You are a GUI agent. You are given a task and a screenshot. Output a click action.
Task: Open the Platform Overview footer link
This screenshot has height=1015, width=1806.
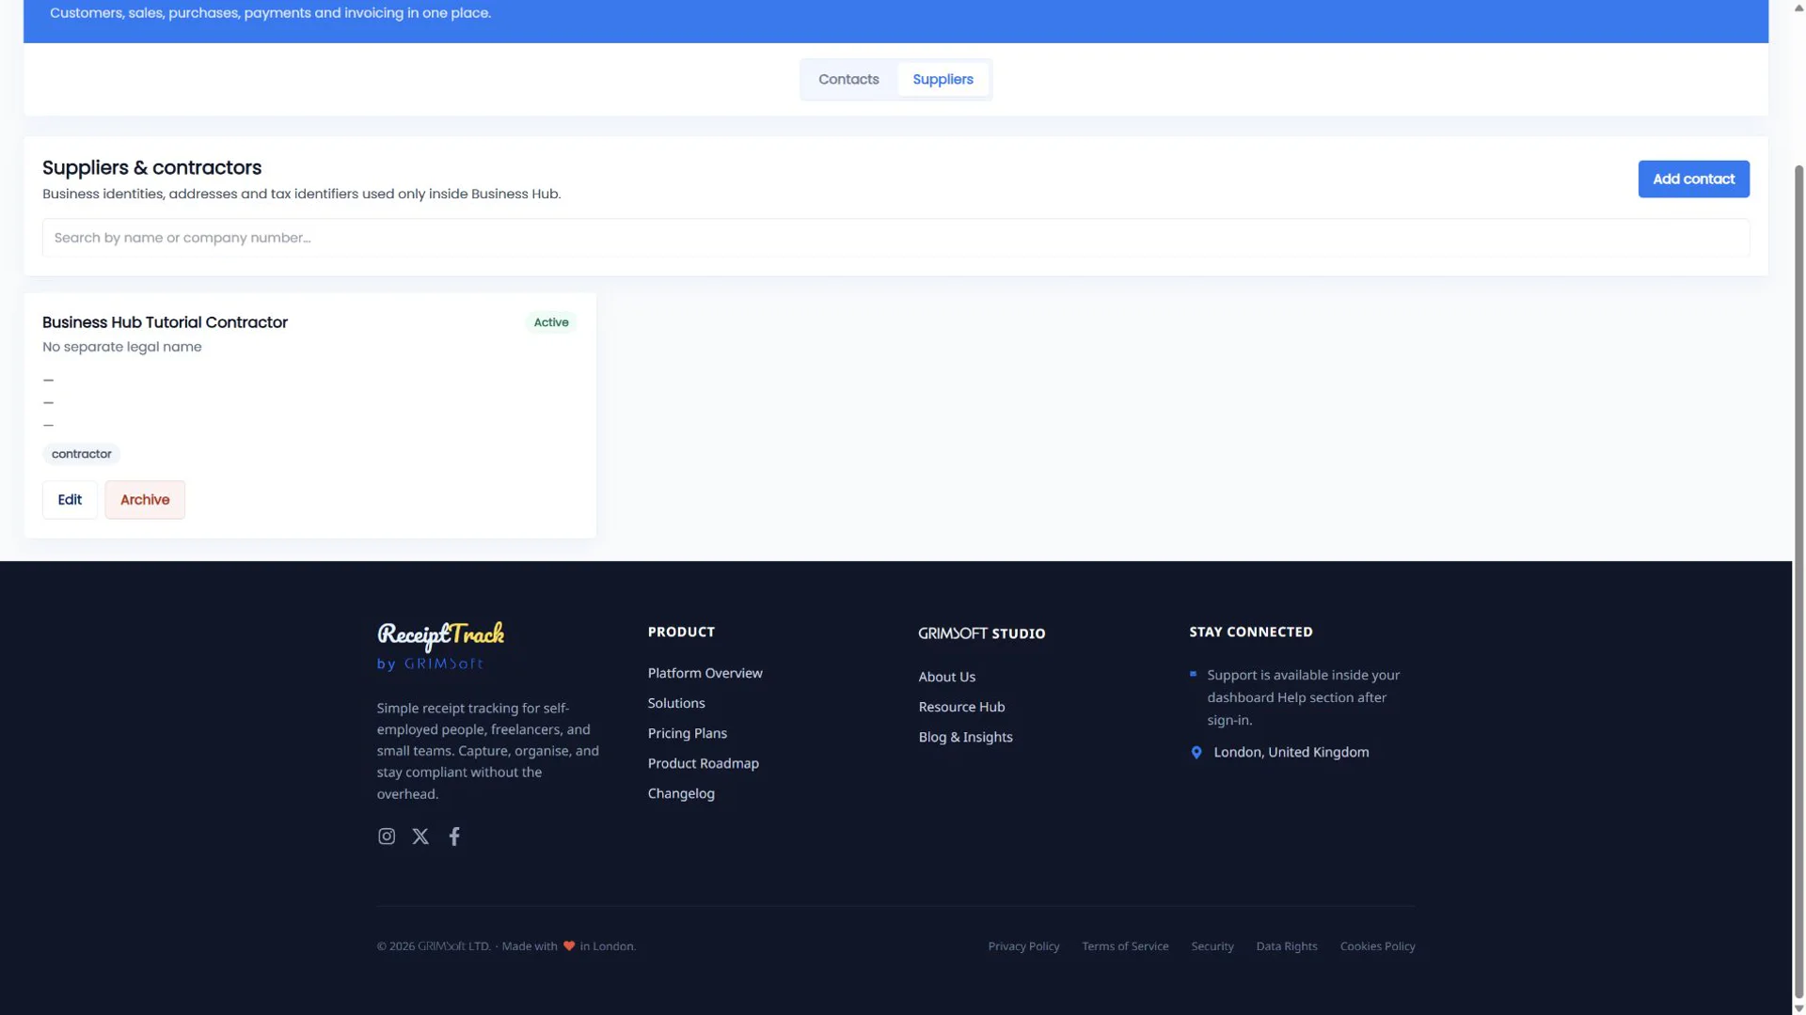point(705,673)
